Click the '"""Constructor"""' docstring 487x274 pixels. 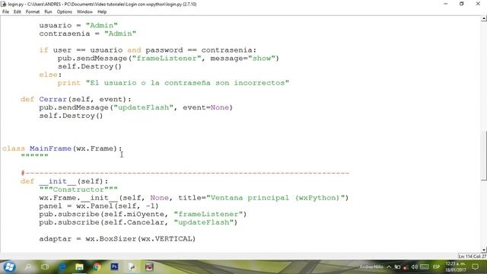click(x=78, y=190)
